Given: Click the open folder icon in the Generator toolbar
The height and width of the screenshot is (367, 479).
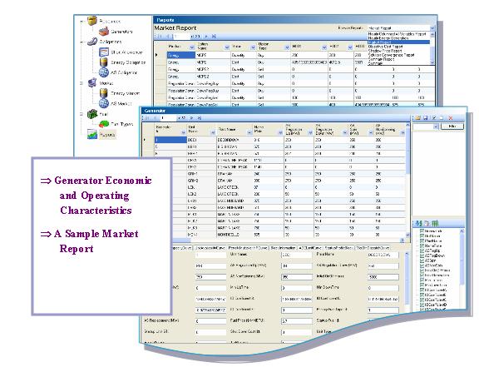Looking at the screenshot, I should [x=417, y=117].
